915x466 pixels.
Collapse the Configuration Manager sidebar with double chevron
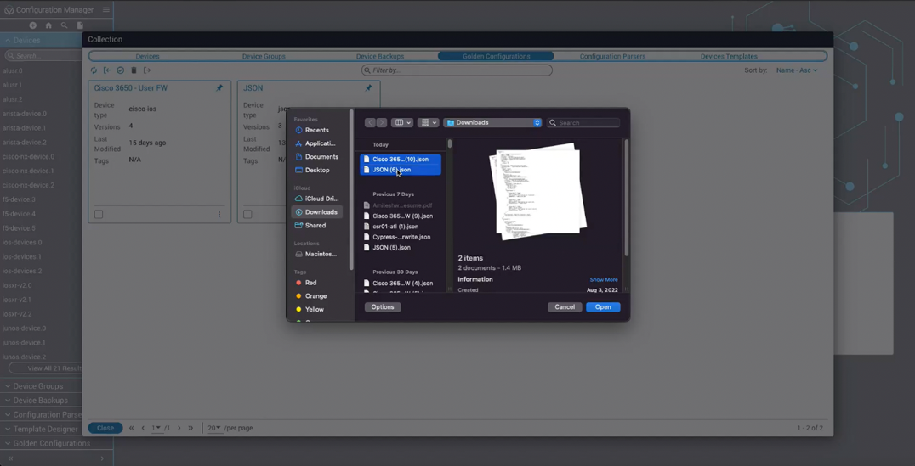pyautogui.click(x=10, y=458)
